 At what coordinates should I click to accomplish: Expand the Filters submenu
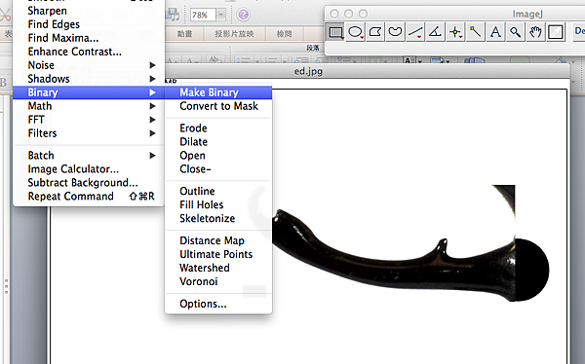pos(89,133)
